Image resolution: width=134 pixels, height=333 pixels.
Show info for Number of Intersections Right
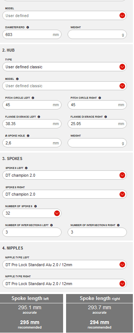pyautogui.click(x=118, y=225)
